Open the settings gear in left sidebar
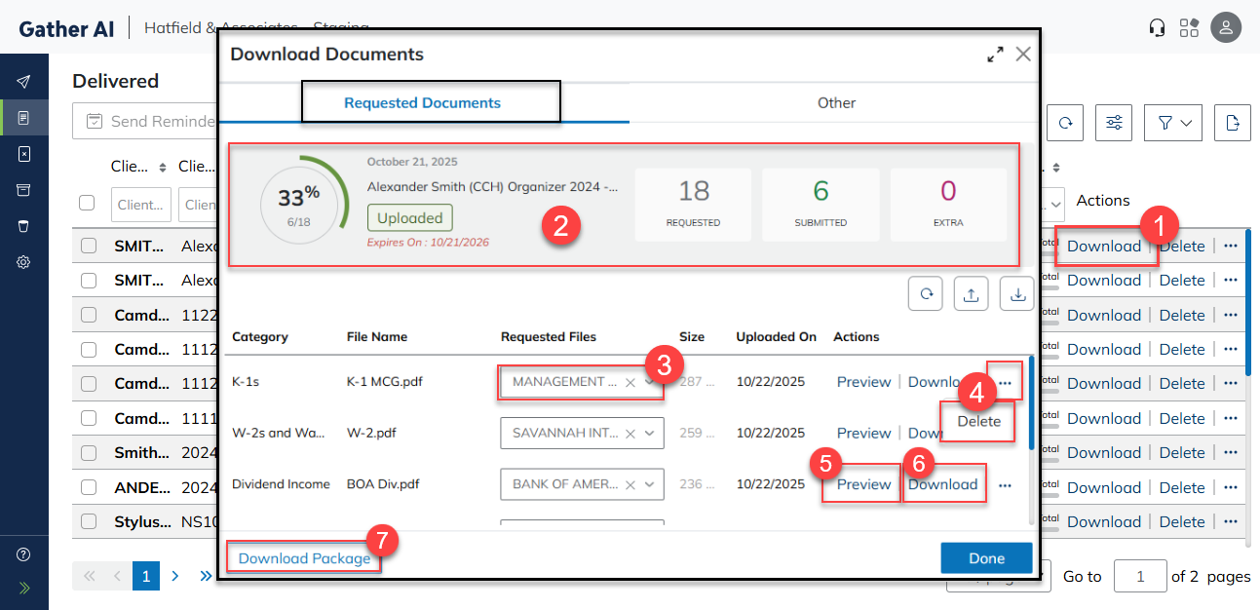The image size is (1260, 610). (x=24, y=262)
